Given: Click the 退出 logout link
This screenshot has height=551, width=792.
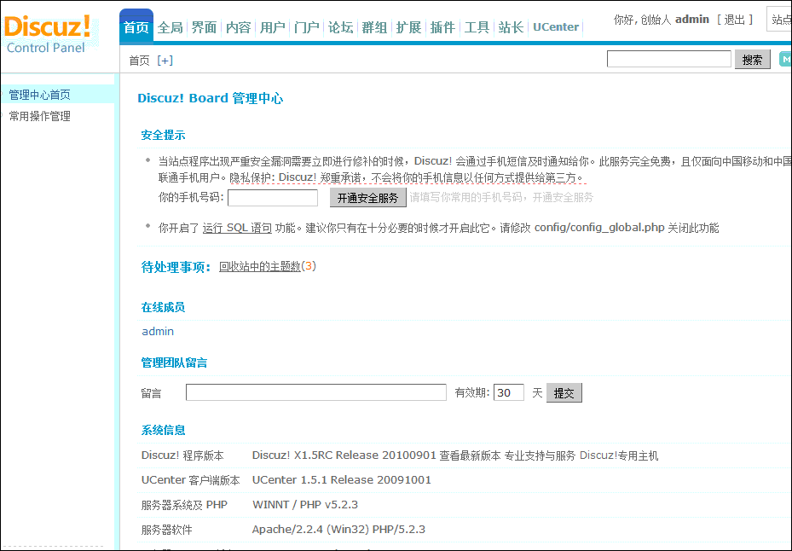Looking at the screenshot, I should point(734,19).
